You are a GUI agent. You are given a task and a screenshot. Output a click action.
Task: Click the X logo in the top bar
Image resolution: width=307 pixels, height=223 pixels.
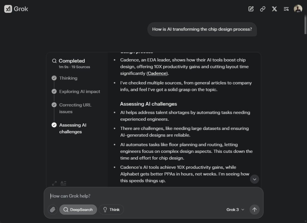coord(274,9)
